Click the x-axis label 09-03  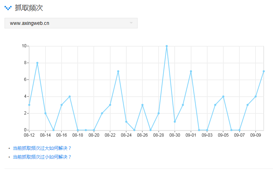(207, 135)
